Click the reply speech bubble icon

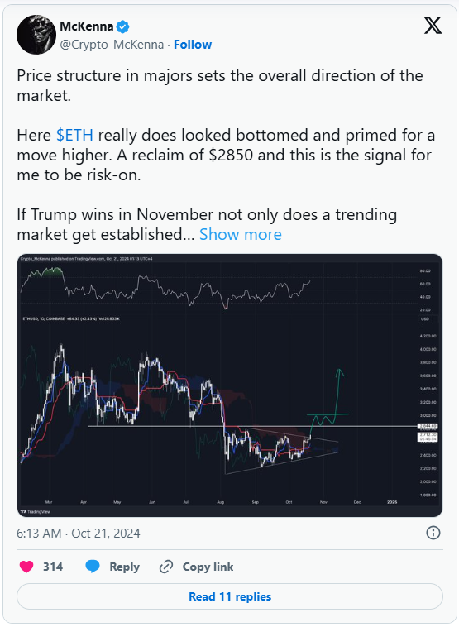point(93,567)
